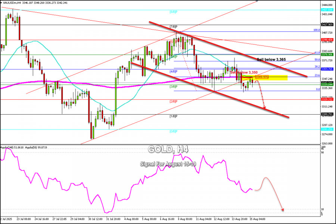Image resolution: width=336 pixels, height=224 pixels.
Task: Click the 15 Aug 04:00 time label
Action: tap(257, 219)
